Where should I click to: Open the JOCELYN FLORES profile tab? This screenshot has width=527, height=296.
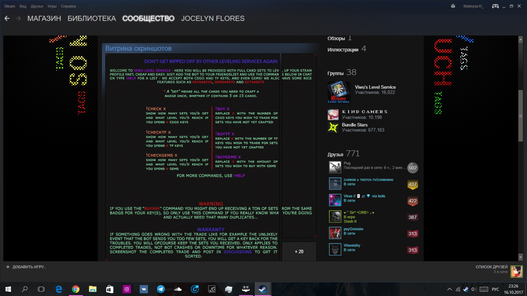coord(213,18)
